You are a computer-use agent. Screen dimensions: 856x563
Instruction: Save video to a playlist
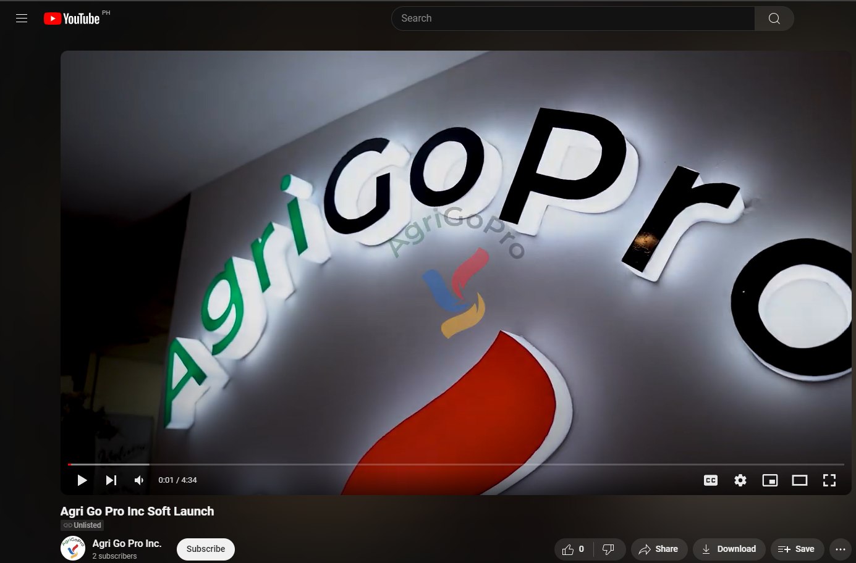[x=797, y=549]
